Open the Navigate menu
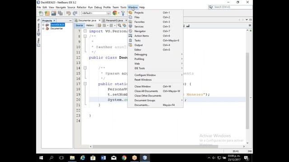 (61, 7)
